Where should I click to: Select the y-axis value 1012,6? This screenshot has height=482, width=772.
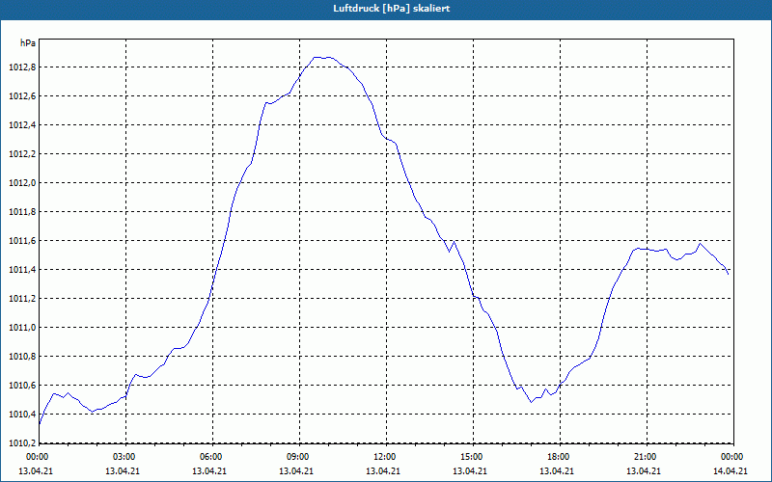click(22, 96)
